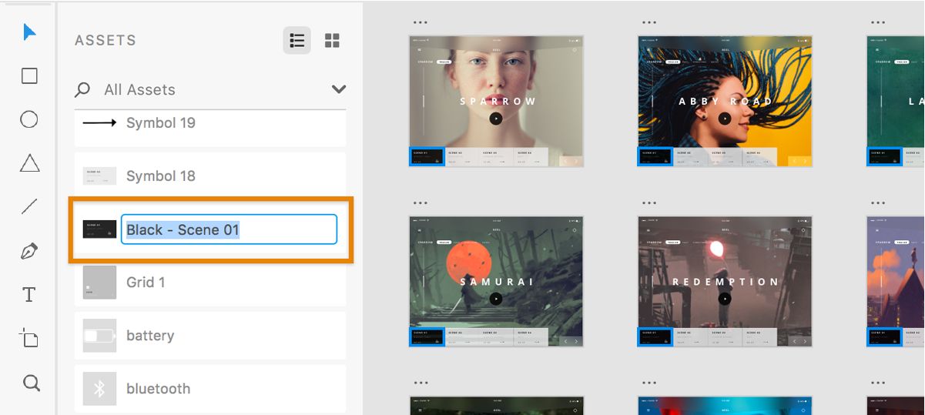Image resolution: width=925 pixels, height=415 pixels.
Task: Select highlighted Scene 01 symbol in SAMURAI artboard
Action: pyautogui.click(x=427, y=337)
